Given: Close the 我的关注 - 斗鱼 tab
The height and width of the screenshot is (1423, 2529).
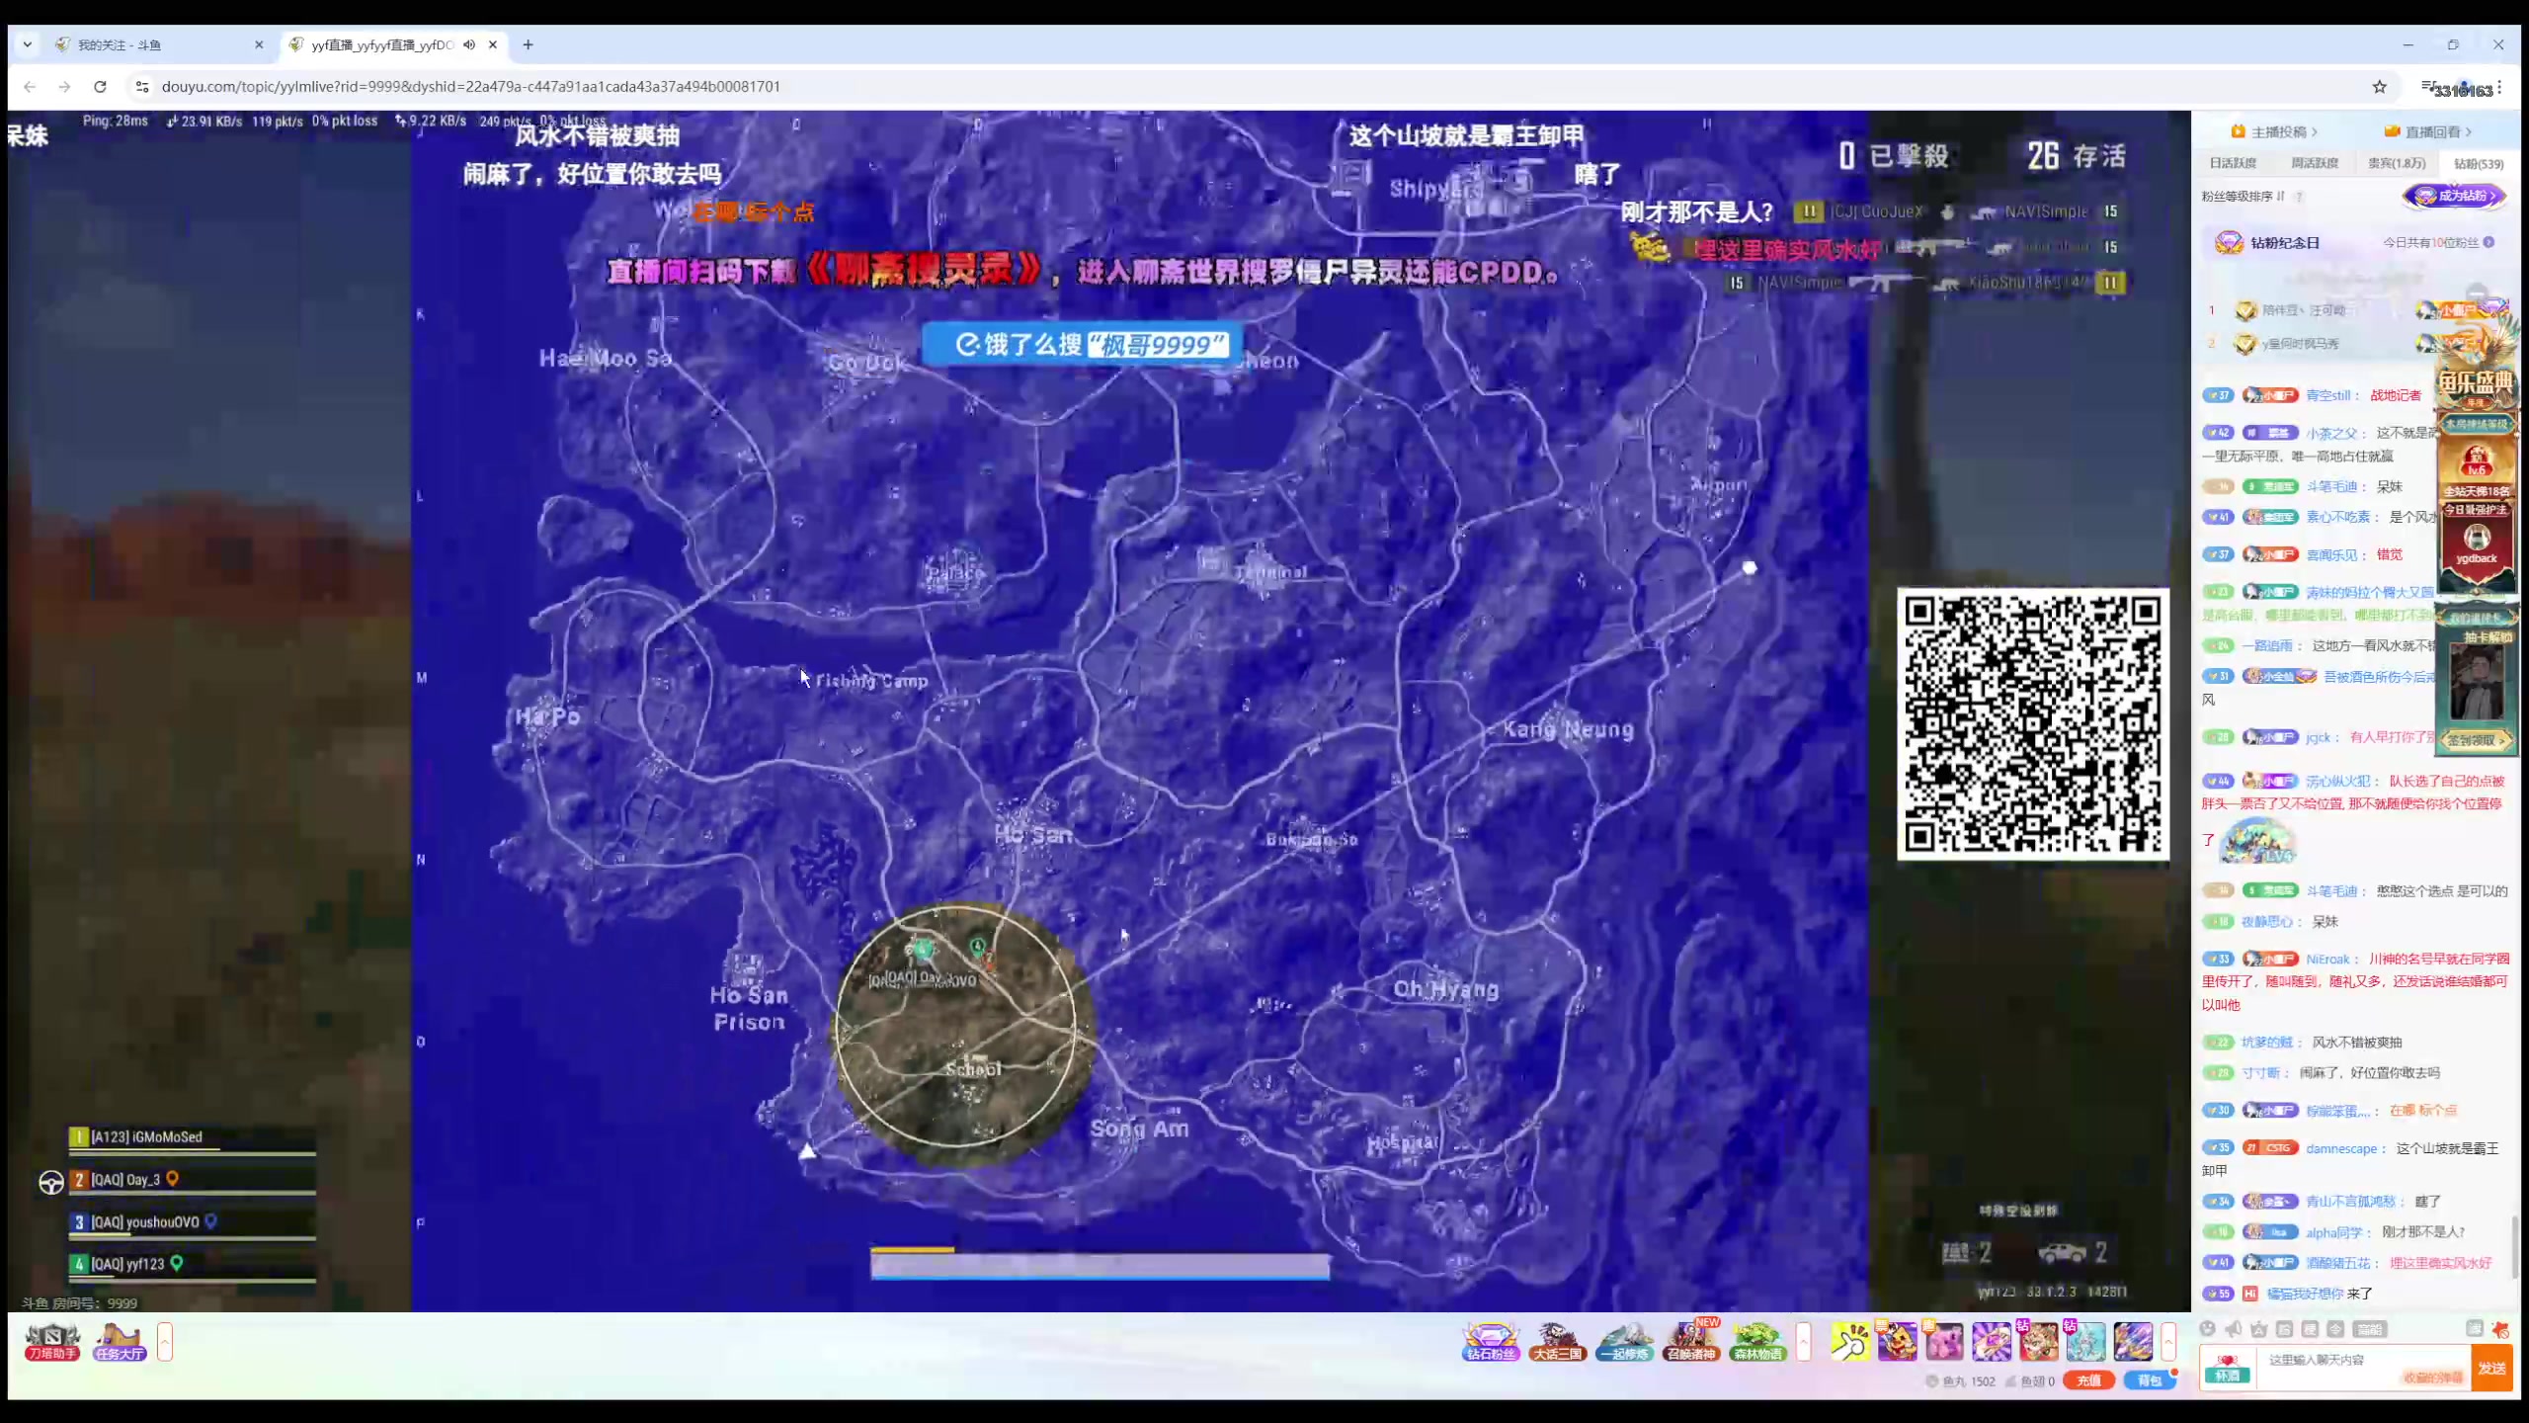Looking at the screenshot, I should coord(259,44).
